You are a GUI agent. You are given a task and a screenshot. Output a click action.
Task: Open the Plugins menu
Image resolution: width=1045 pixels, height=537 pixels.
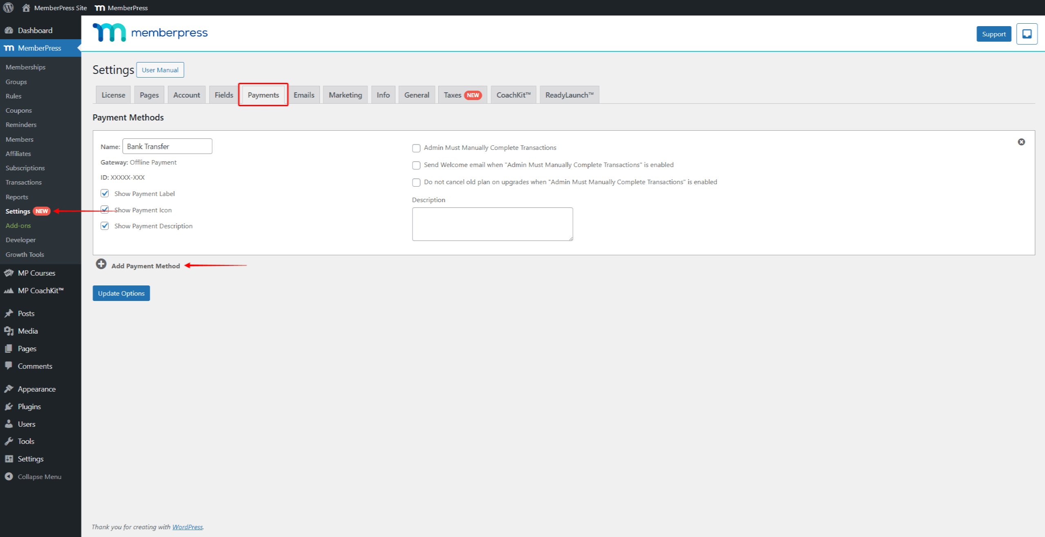[29, 406]
